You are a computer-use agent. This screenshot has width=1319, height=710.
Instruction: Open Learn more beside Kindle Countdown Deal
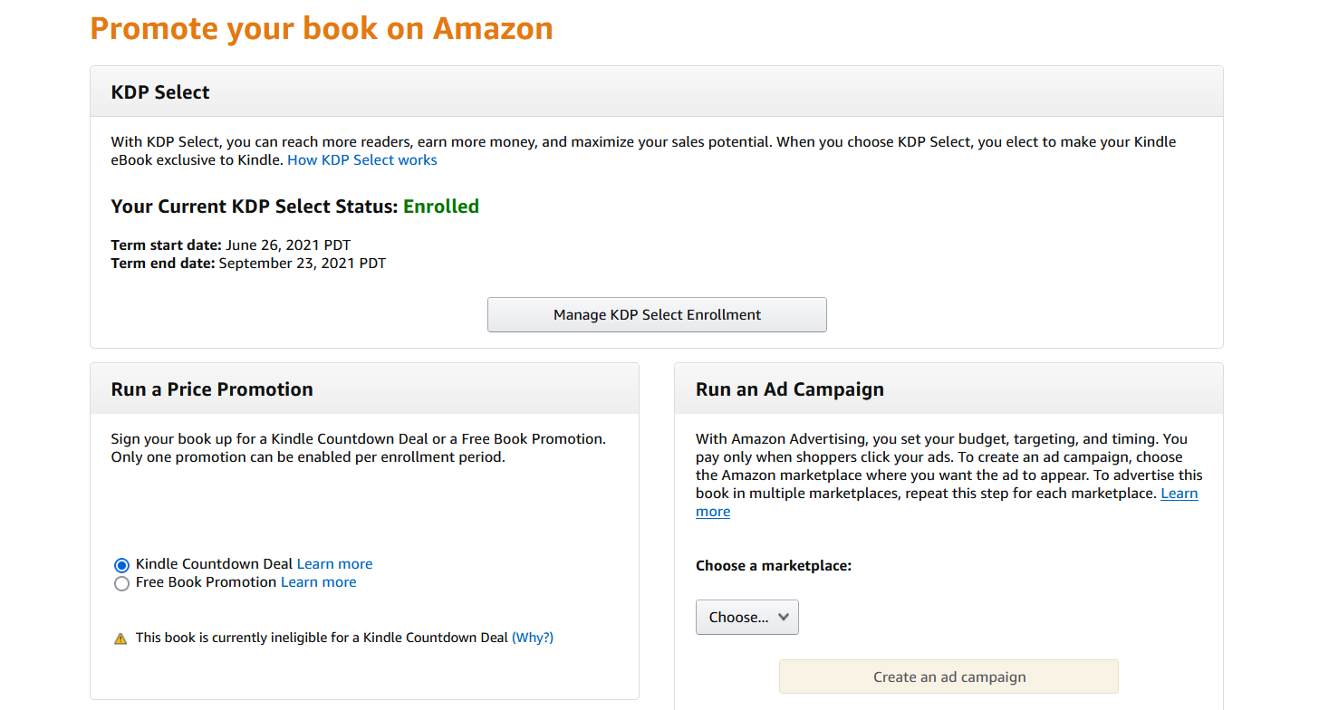tap(334, 564)
